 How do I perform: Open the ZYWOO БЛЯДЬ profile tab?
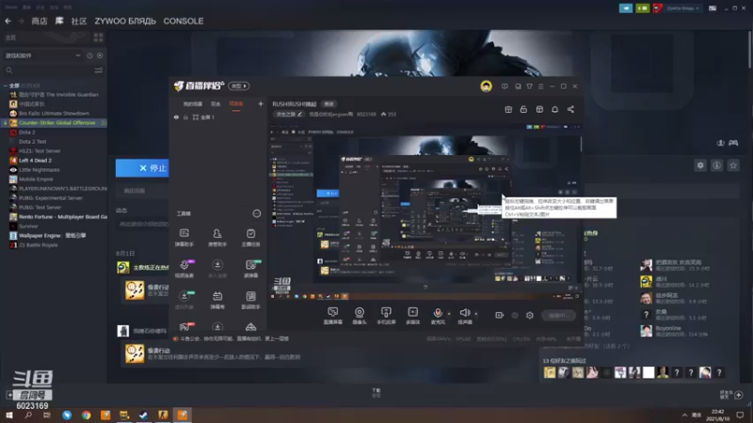pos(125,21)
